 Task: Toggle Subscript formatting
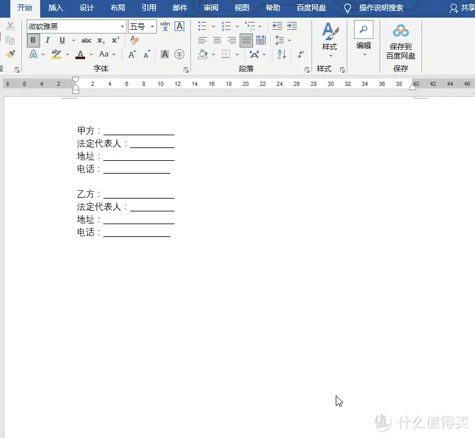(101, 40)
